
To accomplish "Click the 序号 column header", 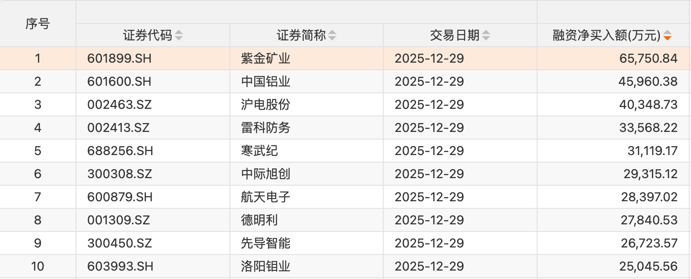I will pos(37,24).
